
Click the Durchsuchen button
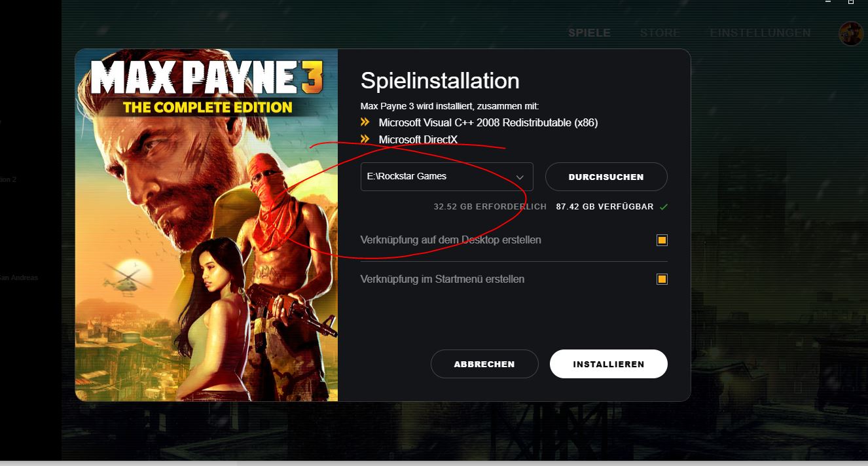point(606,177)
